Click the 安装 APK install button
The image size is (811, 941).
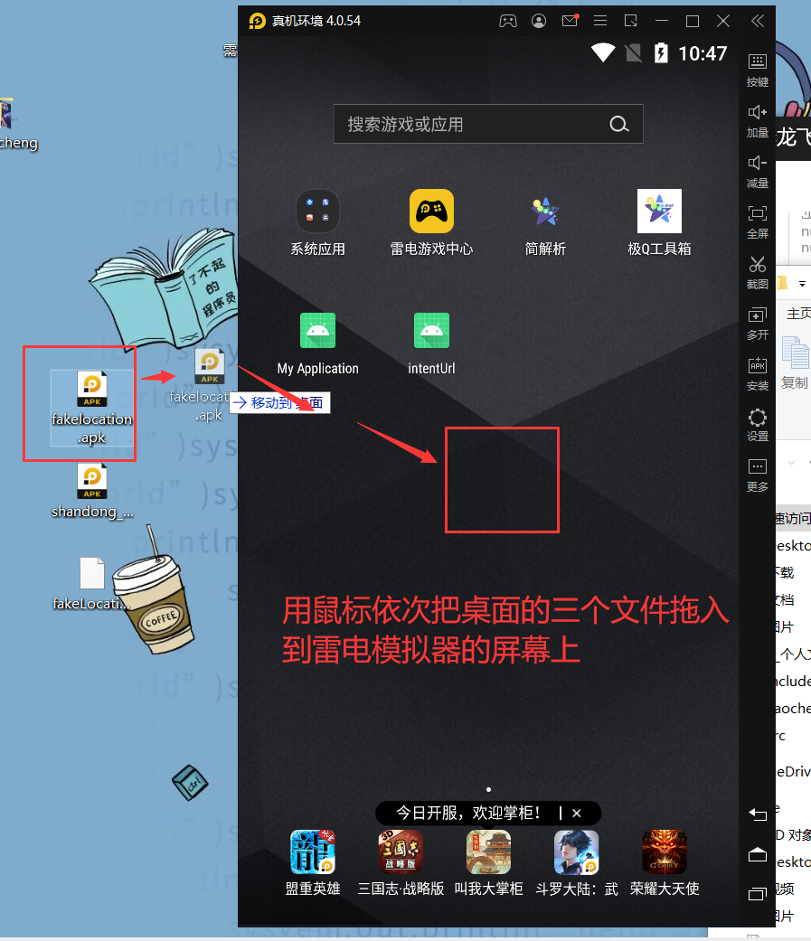pos(758,374)
